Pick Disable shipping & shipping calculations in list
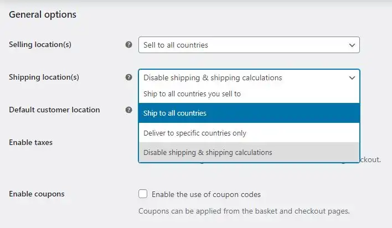Screen dimensions: 392x228 tap(249, 152)
